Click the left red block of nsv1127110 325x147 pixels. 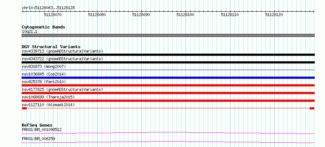(x=24, y=108)
